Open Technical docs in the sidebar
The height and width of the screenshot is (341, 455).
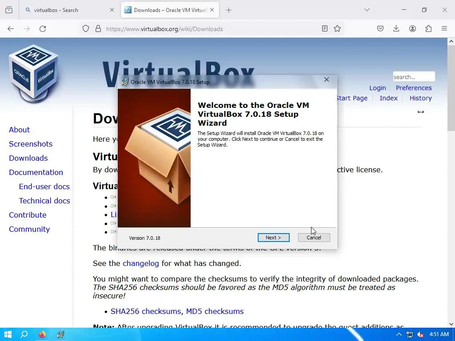[x=44, y=201]
